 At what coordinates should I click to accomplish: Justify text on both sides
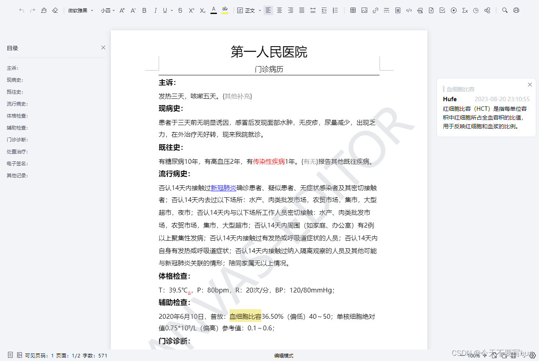point(302,10)
